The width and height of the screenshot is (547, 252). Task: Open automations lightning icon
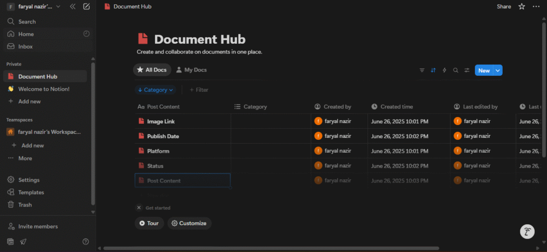coord(444,70)
